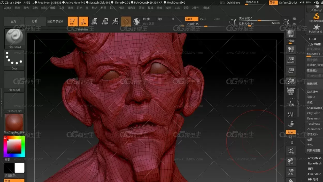The image size is (323, 182).
Task: Click the Zoom2D magnifier icon
Action: click(x=291, y=60)
